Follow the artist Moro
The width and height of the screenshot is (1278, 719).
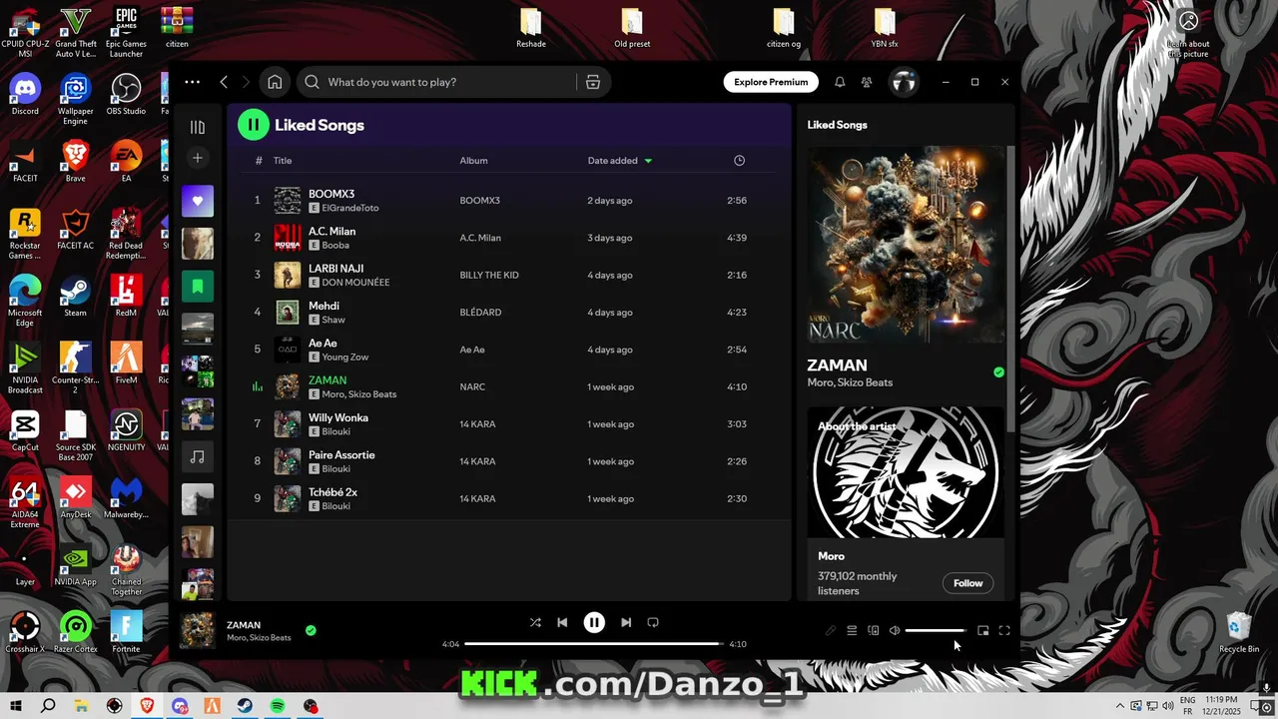(x=967, y=583)
